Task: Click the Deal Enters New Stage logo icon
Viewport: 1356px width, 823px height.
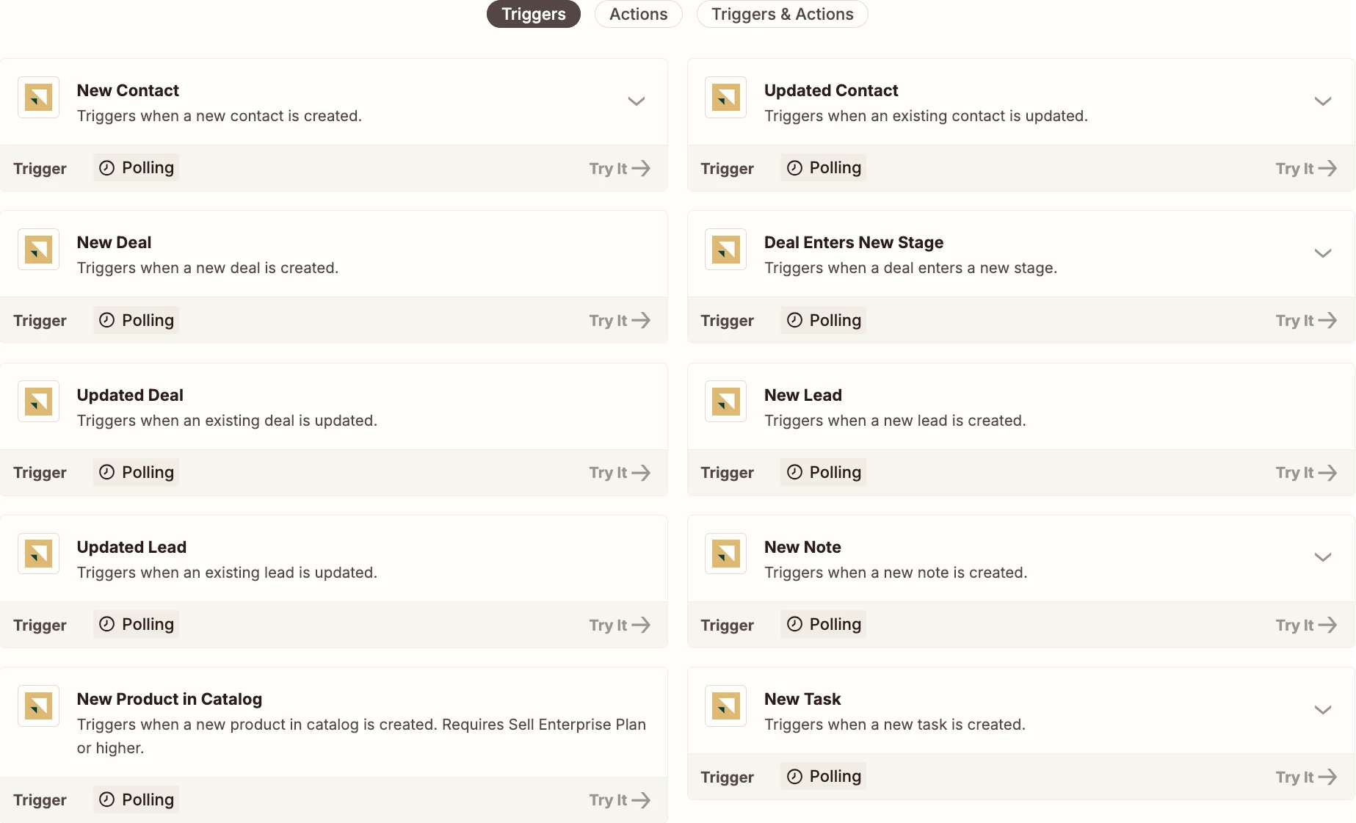Action: (725, 250)
